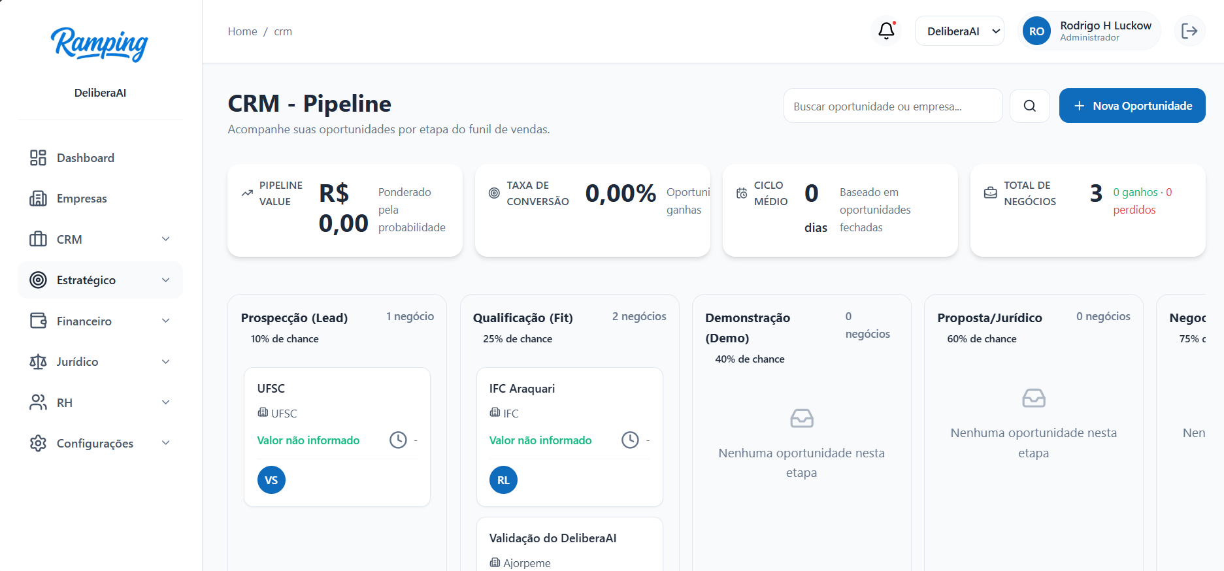Click the RL avatar on IFC Araquari card
This screenshot has width=1224, height=571.
point(503,480)
